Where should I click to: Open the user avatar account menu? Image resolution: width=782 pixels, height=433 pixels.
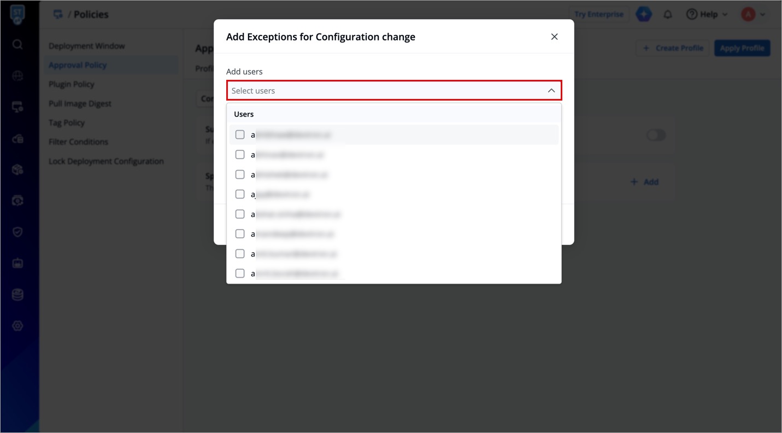point(752,15)
